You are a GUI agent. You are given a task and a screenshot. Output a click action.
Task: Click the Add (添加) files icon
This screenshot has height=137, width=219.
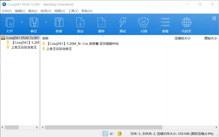pos(80,23)
